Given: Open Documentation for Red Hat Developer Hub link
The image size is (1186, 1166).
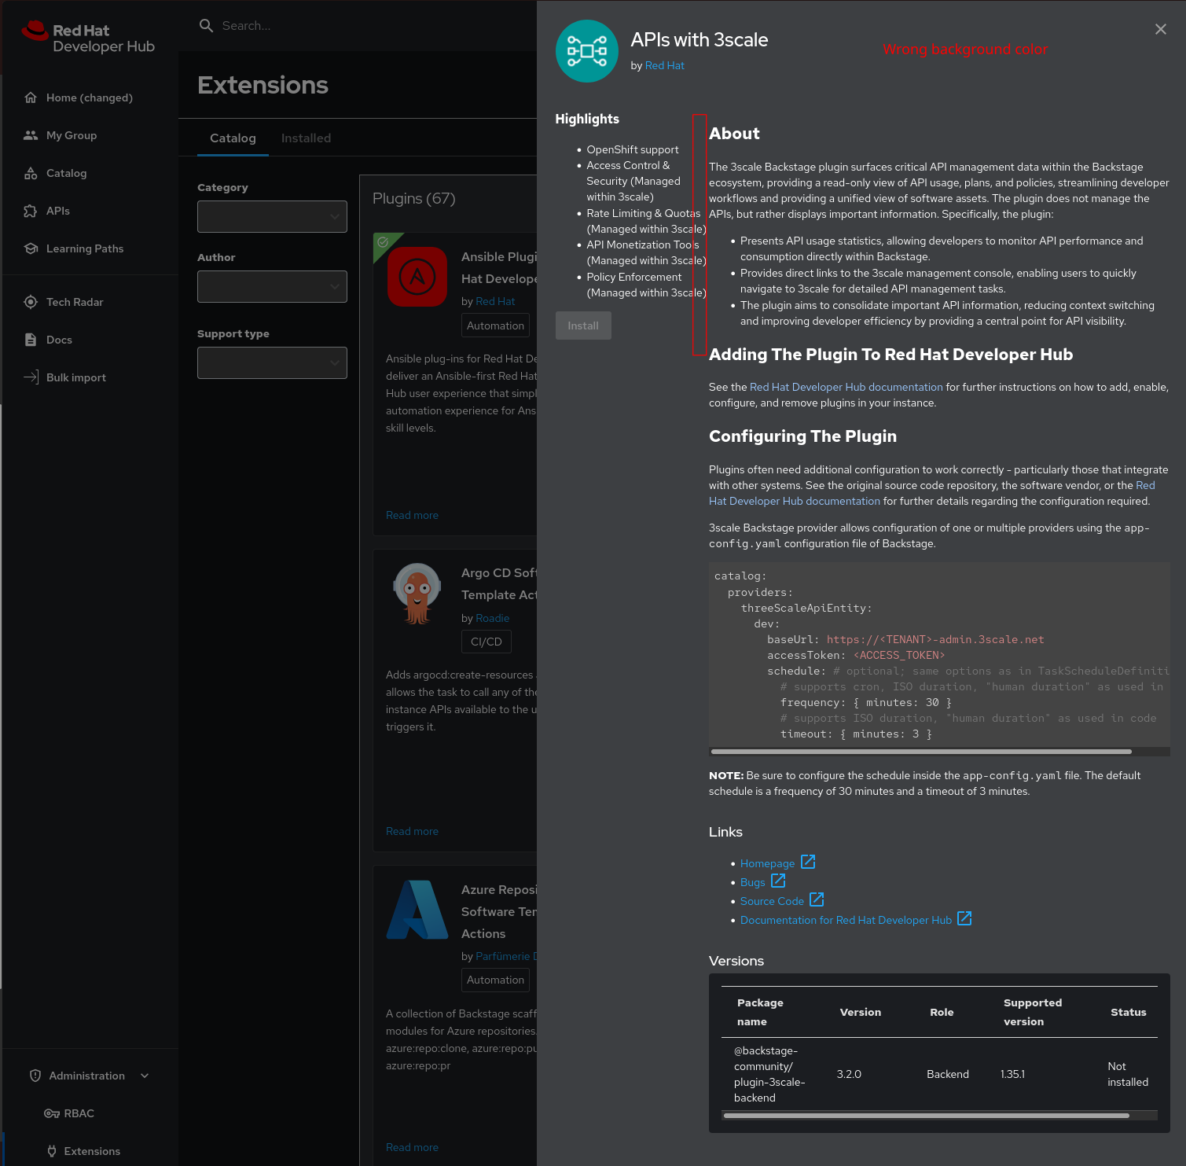Looking at the screenshot, I should (846, 920).
